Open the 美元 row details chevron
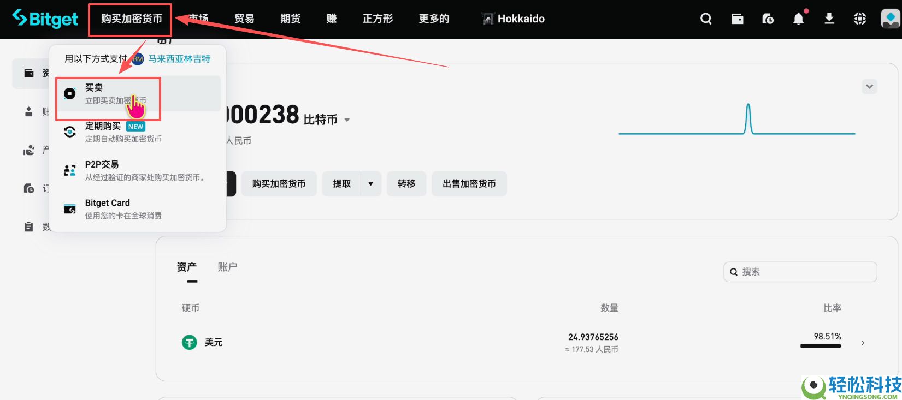Screen dimensions: 902x400 point(863,343)
